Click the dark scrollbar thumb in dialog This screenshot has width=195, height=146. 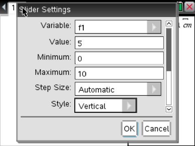[169, 49]
